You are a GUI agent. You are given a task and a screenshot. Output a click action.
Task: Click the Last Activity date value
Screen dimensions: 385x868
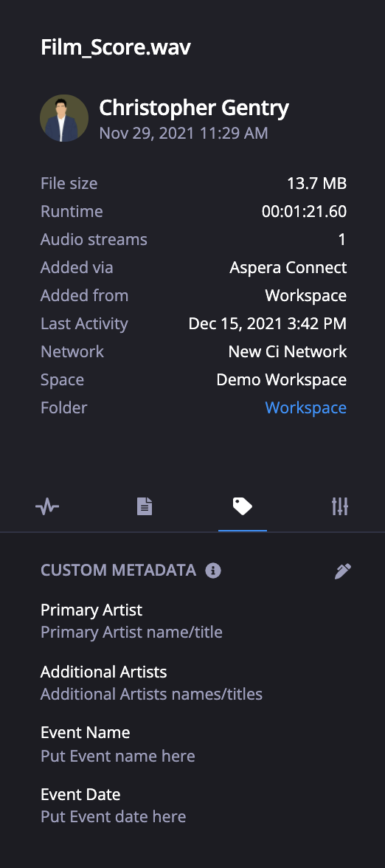(x=268, y=323)
